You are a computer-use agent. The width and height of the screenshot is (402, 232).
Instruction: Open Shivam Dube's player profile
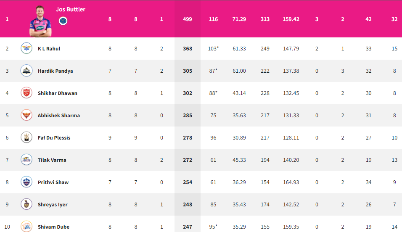pos(53,227)
